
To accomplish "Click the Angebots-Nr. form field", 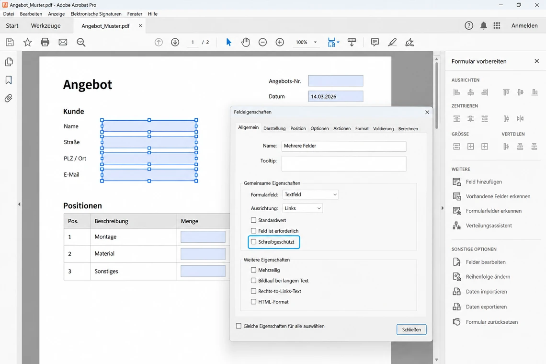I will tap(336, 81).
